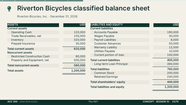
Task: Select 'Total noncurrent assets' label
Action: point(23,65)
